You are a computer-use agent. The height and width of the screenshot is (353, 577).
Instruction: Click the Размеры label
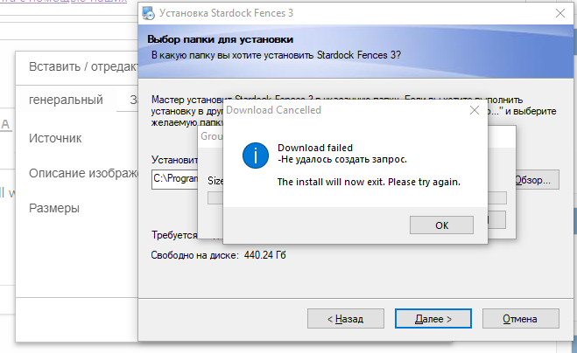pos(54,208)
